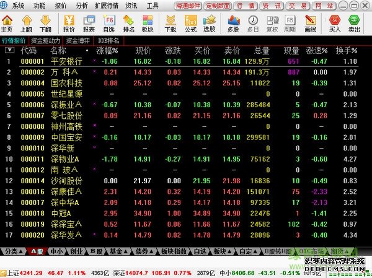The height and width of the screenshot is (278, 372).
Task: Open the column dropdown arrow beside 代码
Action: 10,50
